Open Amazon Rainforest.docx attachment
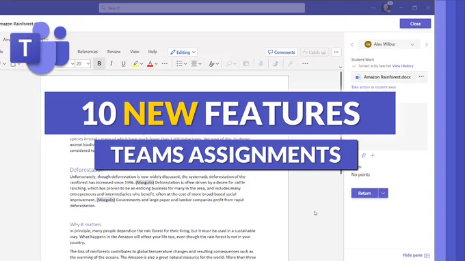This screenshot has width=465, height=261. [x=387, y=77]
